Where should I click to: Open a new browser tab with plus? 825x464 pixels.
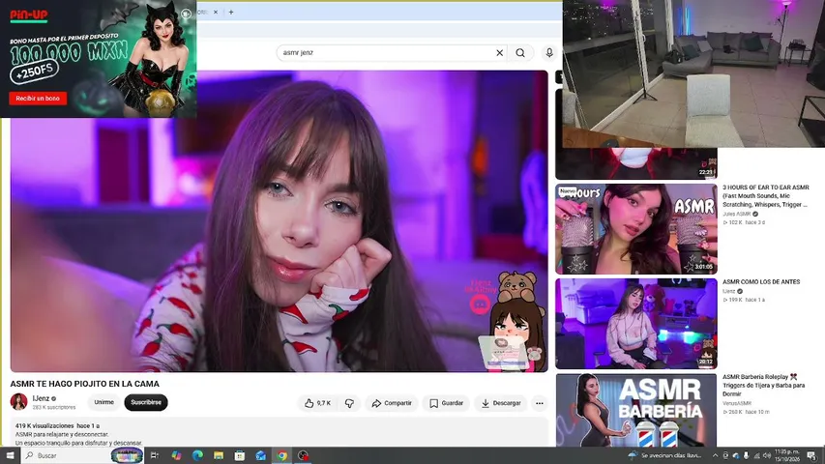231,12
